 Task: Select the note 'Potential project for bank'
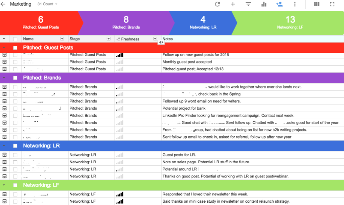click(x=184, y=109)
